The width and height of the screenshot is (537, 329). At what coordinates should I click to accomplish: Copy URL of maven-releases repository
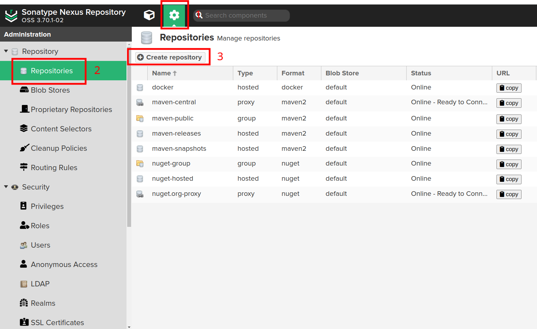tap(509, 134)
